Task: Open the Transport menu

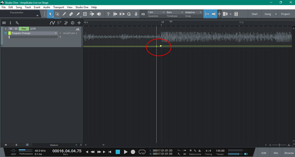Action: [59, 7]
